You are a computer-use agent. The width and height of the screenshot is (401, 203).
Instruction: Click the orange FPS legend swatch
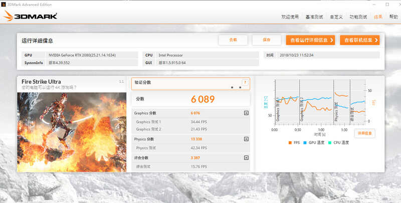(x=290, y=143)
